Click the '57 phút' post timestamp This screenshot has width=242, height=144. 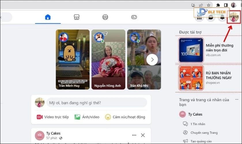point(52,138)
